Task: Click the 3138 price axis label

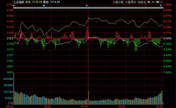Action: click(x=10, y=21)
